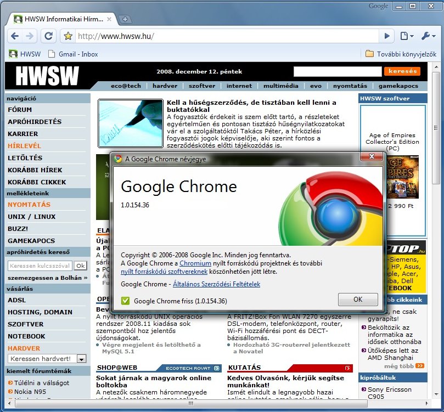Click the KUTATÁS section arrow icon
Screen dimensions: 444x412
347,368
